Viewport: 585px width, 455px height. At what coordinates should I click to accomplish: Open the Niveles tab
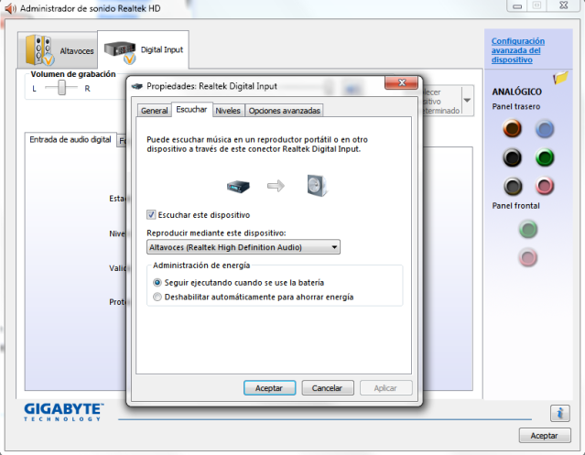click(228, 111)
